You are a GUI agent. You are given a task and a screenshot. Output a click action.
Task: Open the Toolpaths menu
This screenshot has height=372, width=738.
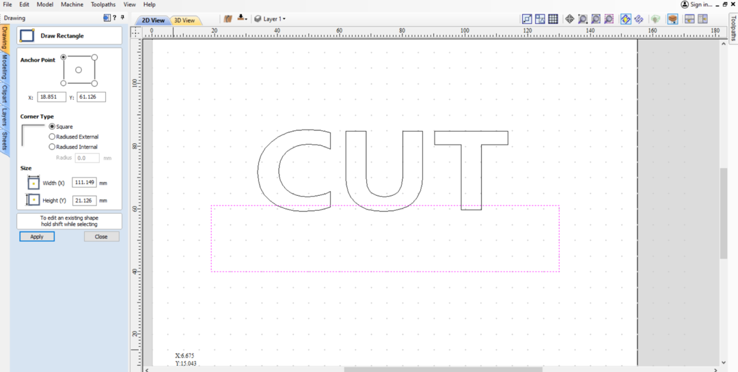point(103,5)
